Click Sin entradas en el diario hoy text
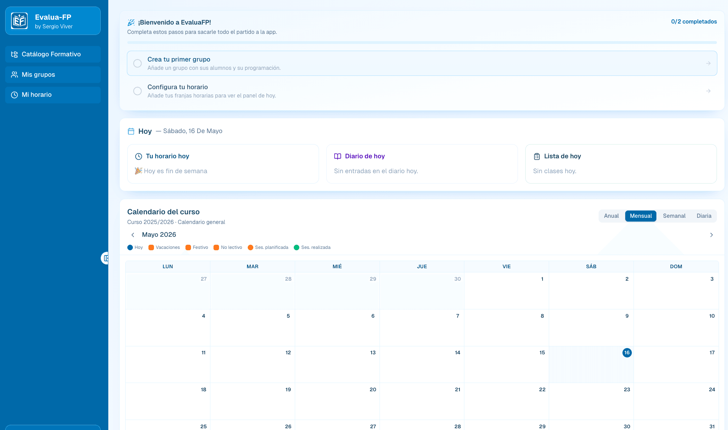Image resolution: width=728 pixels, height=430 pixels. (x=376, y=171)
